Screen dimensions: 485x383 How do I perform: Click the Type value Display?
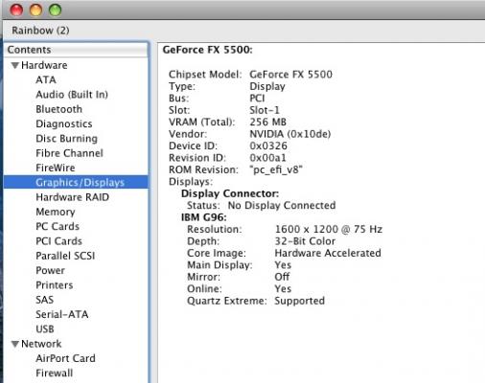coord(267,86)
